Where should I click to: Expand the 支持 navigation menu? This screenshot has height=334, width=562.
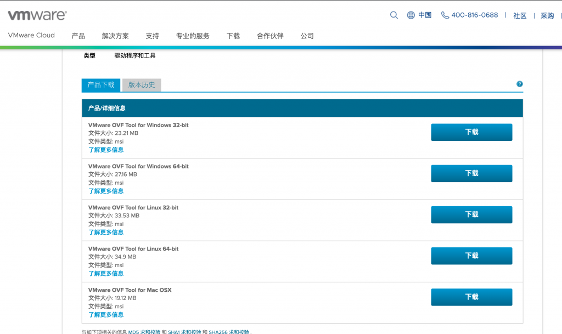pyautogui.click(x=152, y=36)
